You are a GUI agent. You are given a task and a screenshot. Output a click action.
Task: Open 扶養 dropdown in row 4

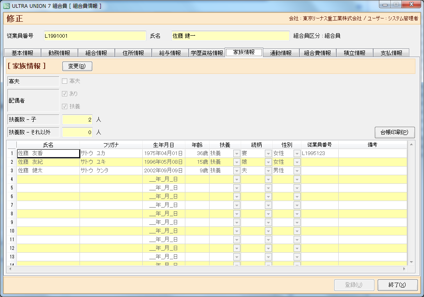tap(237, 179)
